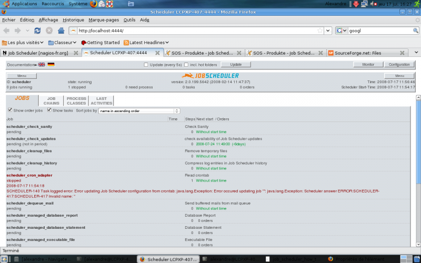Enable Update every 5s checkbox
This screenshot has width=421, height=263.
click(x=146, y=65)
